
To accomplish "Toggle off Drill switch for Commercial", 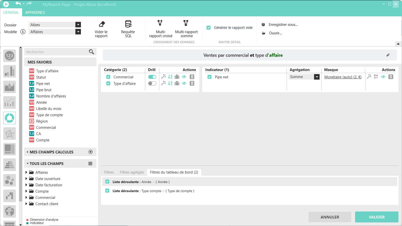I will pos(152,77).
